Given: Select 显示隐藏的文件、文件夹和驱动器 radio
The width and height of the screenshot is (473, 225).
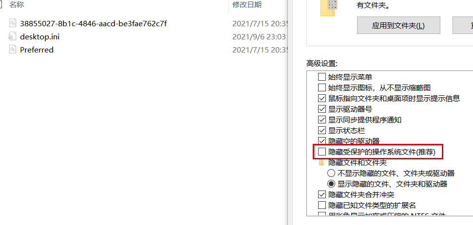Looking at the screenshot, I should pyautogui.click(x=331, y=184).
